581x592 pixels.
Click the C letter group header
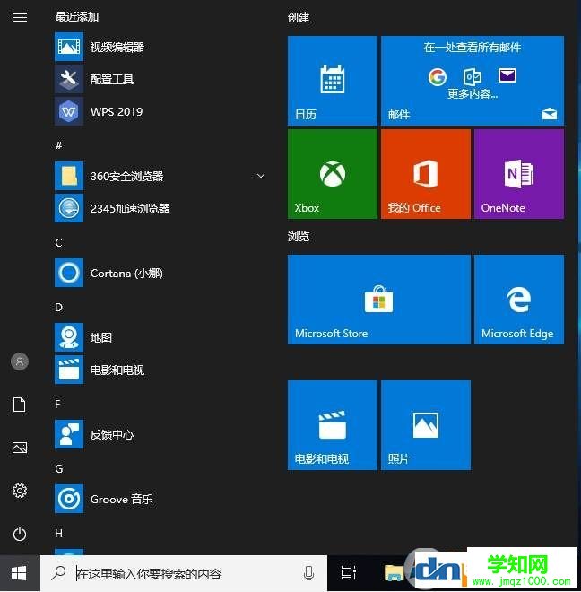pos(58,242)
